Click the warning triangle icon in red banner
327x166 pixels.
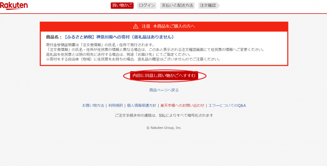point(135,26)
